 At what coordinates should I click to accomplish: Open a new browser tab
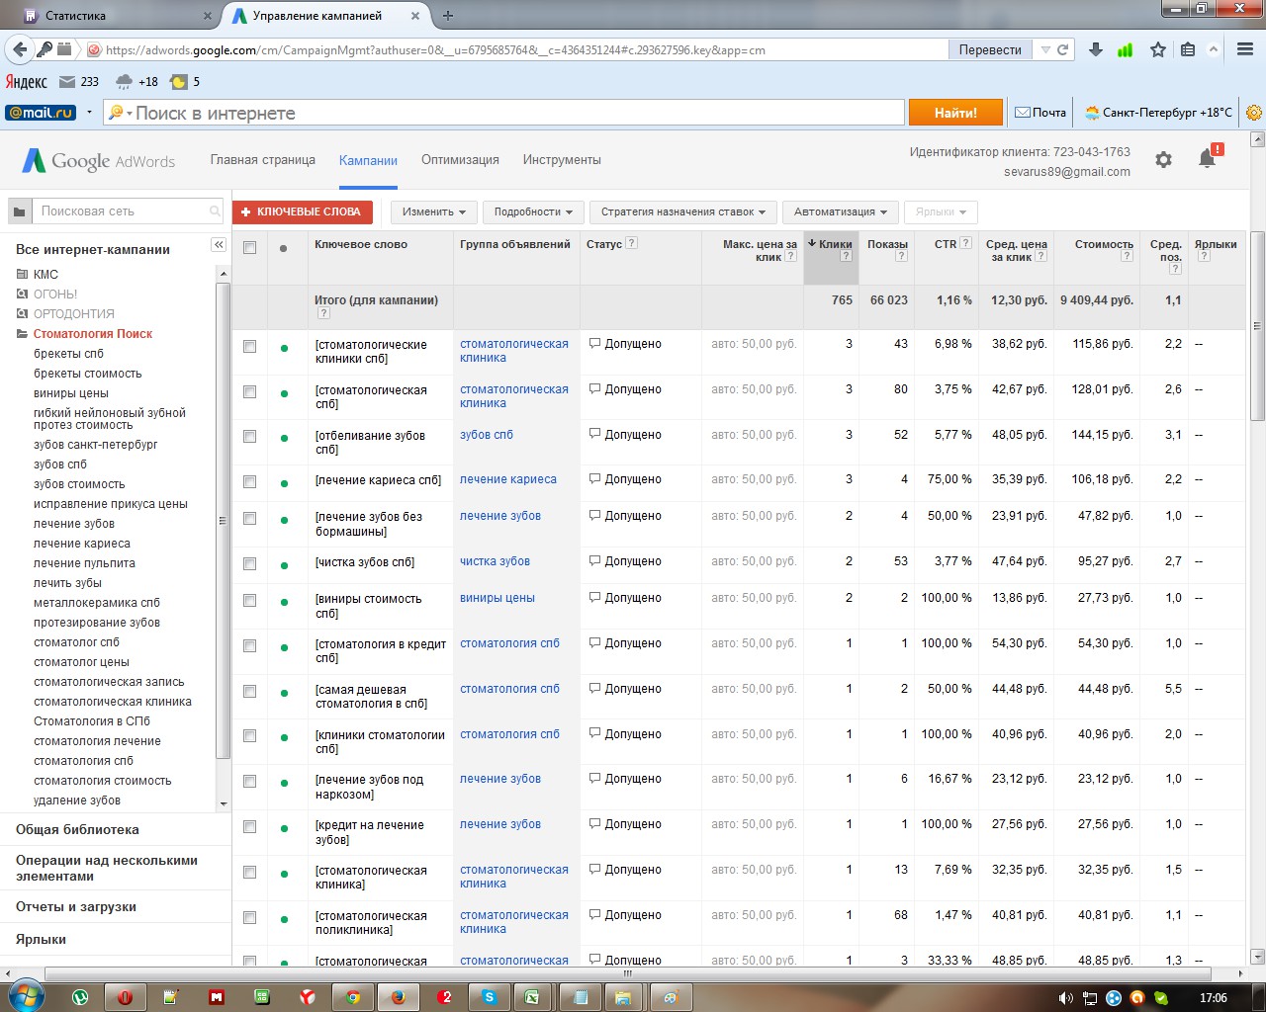[448, 16]
